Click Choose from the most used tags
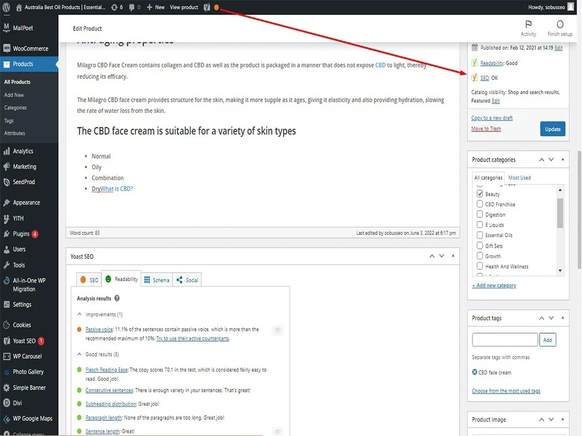 (506, 391)
